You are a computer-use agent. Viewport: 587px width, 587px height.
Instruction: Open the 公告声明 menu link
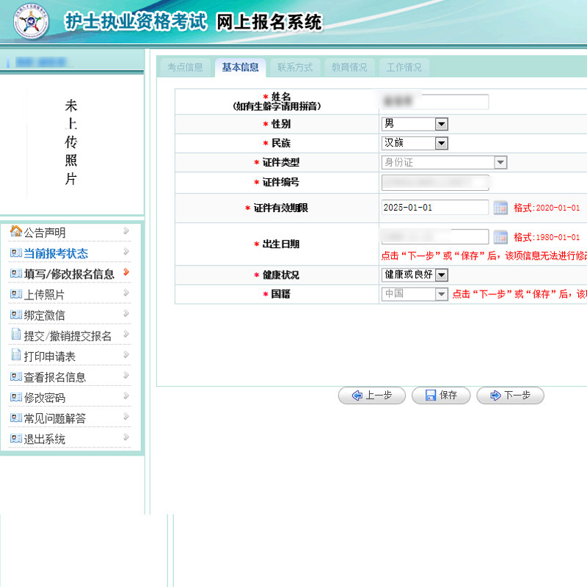pos(45,233)
